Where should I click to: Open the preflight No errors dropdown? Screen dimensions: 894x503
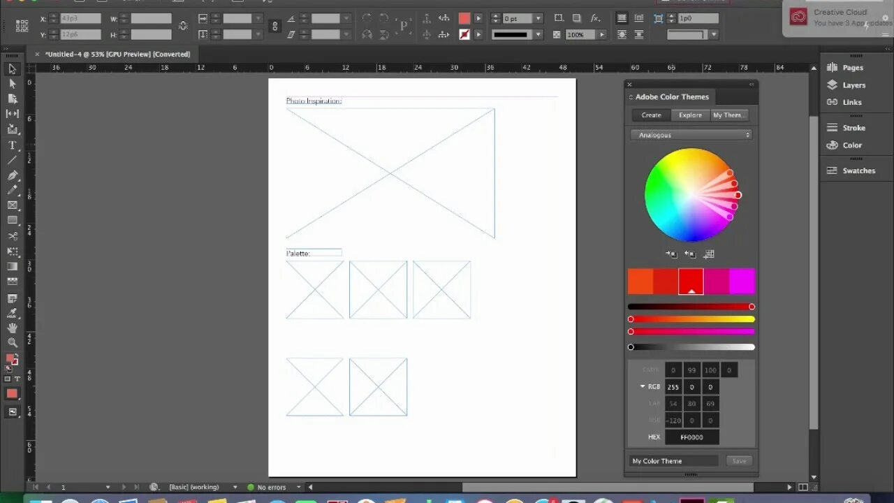(x=299, y=487)
